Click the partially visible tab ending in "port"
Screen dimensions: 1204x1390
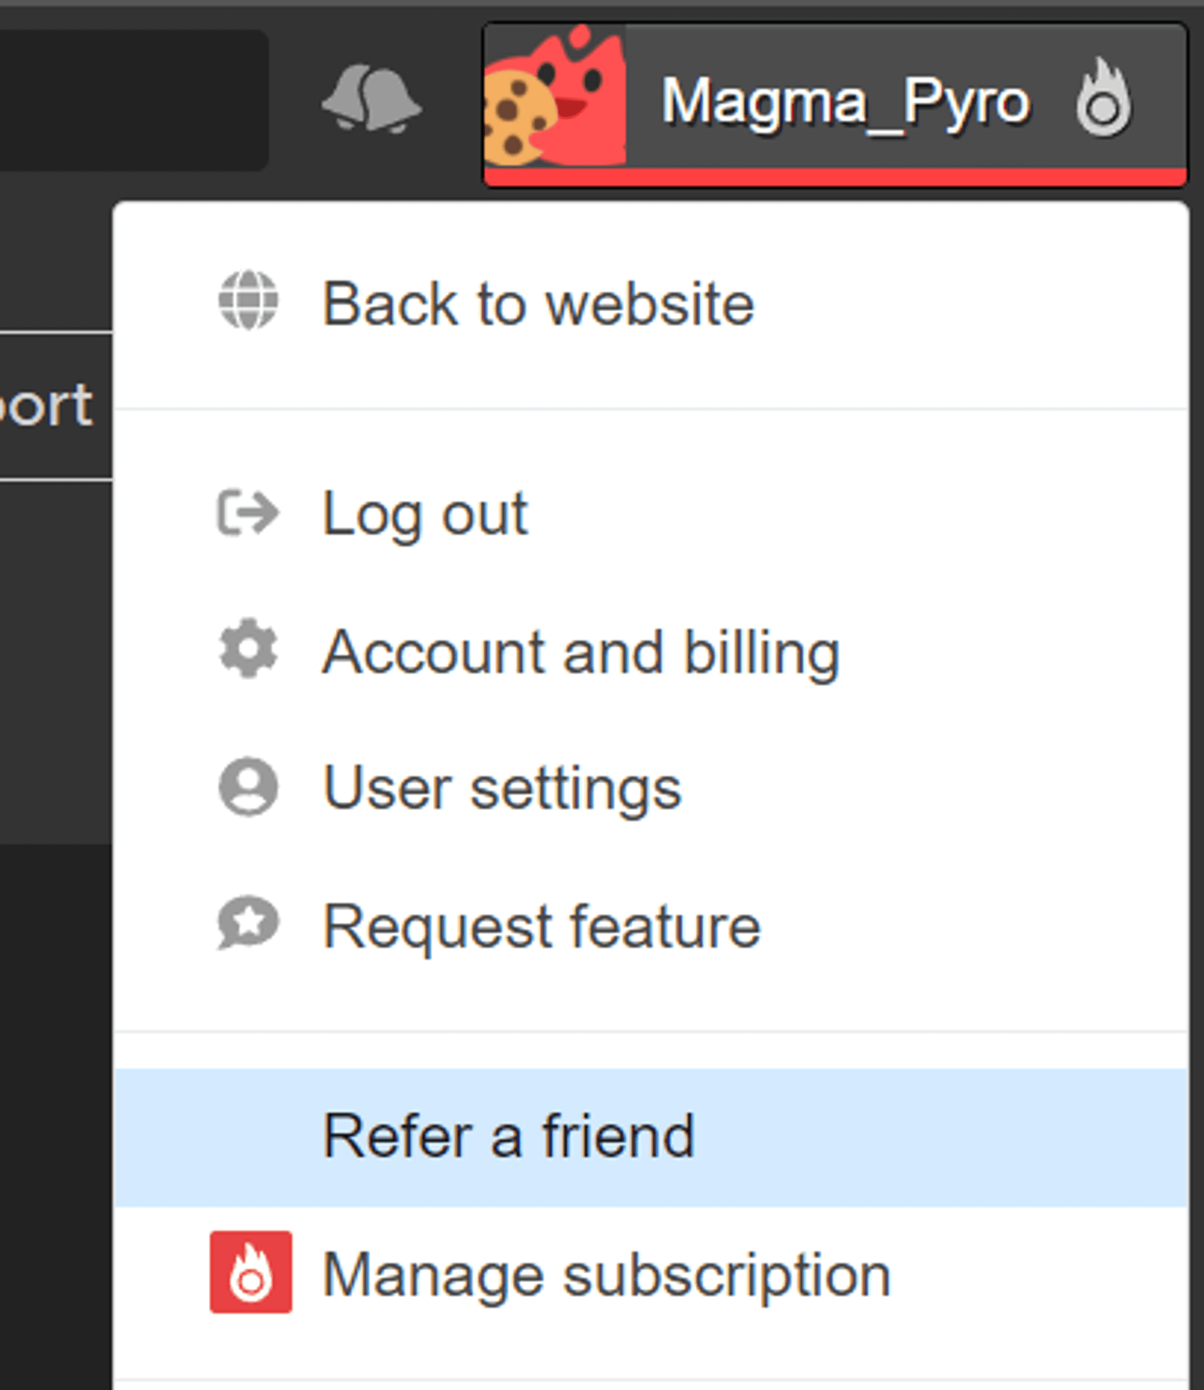[47, 406]
